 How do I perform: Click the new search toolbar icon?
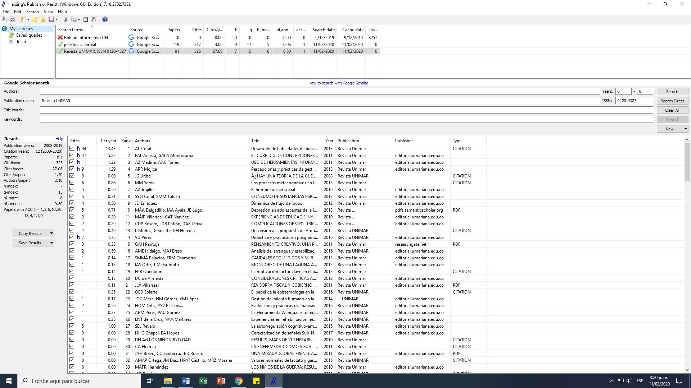pos(23,19)
